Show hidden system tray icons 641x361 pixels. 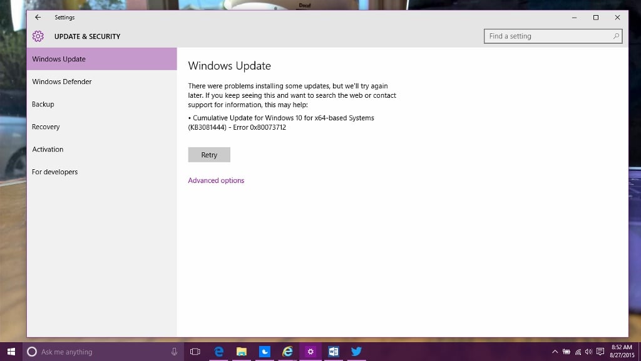pyautogui.click(x=555, y=352)
